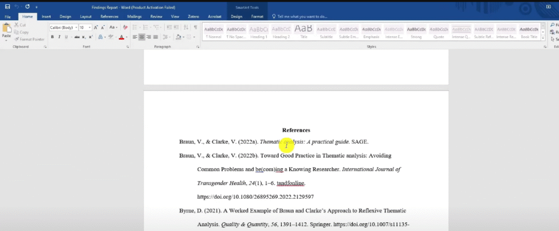Toggle center alignment
This screenshot has height=231, width=559.
pos(142,37)
